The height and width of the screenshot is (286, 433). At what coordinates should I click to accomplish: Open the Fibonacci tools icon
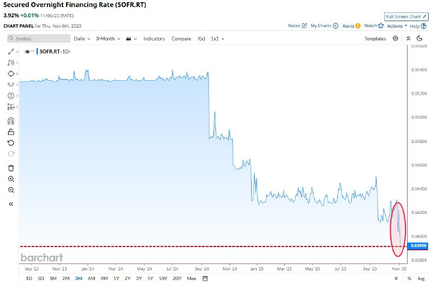click(x=11, y=63)
